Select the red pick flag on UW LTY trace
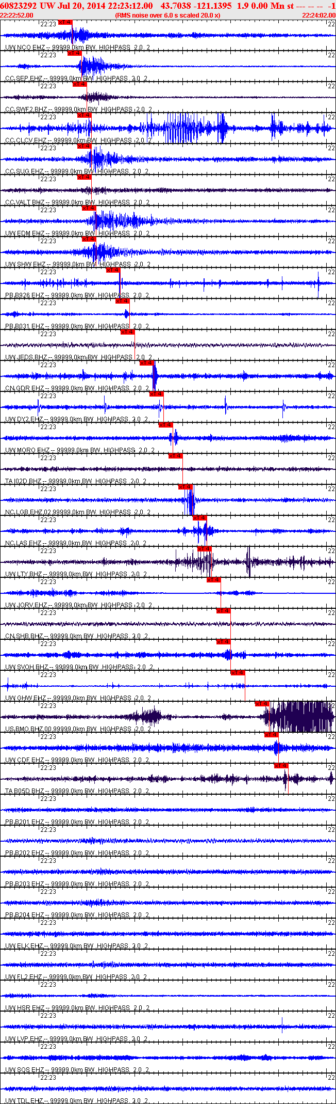 click(x=205, y=549)
